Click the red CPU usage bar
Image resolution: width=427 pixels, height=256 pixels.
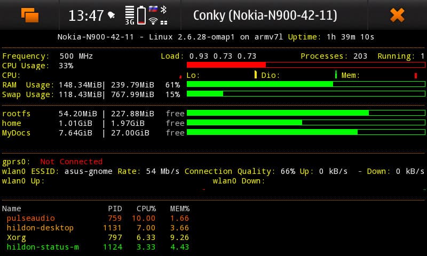306,65
